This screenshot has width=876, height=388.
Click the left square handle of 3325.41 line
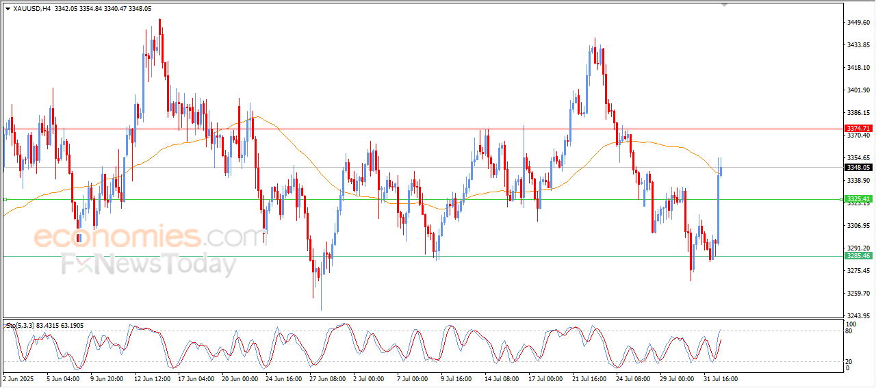point(5,199)
